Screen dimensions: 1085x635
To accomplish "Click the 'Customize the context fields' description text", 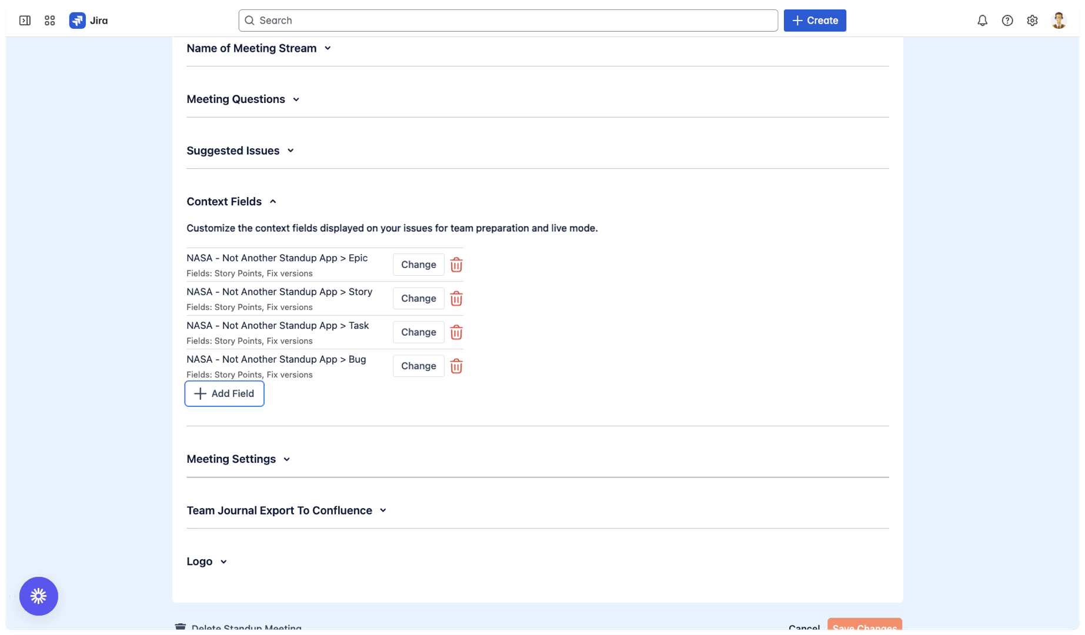I will pos(392,228).
